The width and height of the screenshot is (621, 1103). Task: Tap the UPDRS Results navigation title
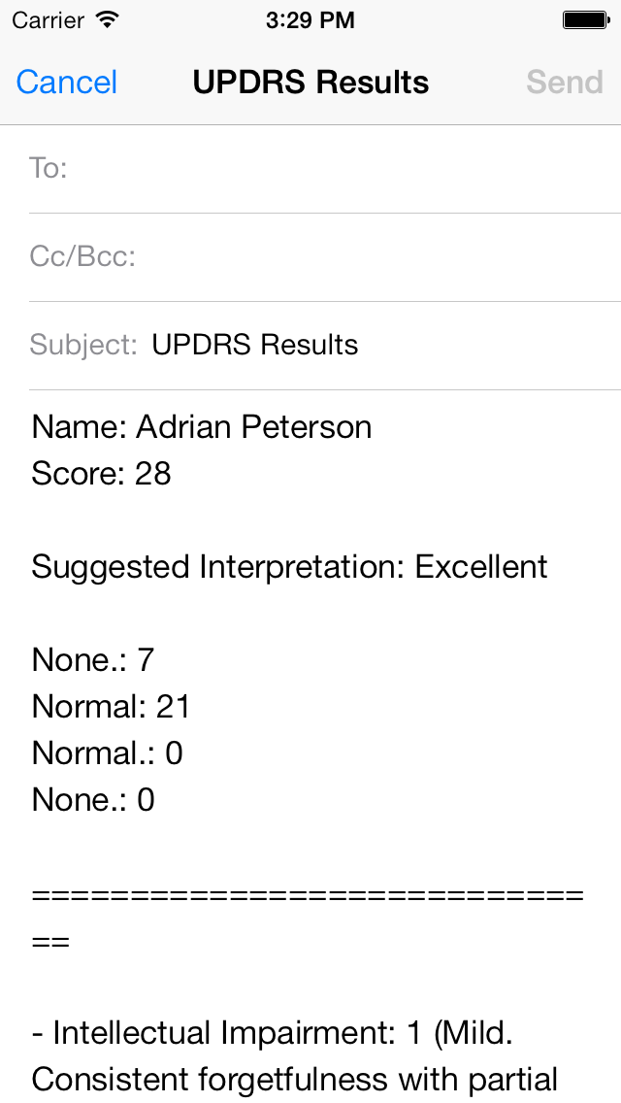(310, 83)
